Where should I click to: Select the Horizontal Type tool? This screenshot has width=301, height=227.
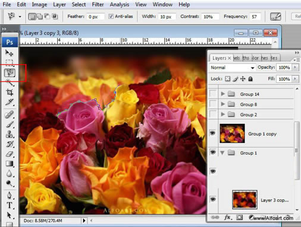point(10,205)
